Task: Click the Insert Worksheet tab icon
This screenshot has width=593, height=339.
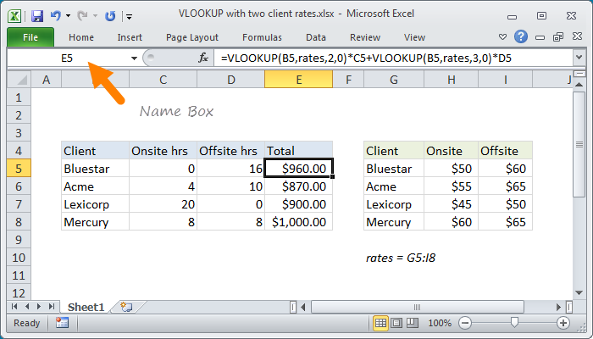Action: click(127, 306)
